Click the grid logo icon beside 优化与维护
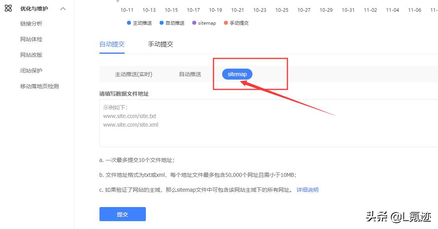 coord(8,8)
